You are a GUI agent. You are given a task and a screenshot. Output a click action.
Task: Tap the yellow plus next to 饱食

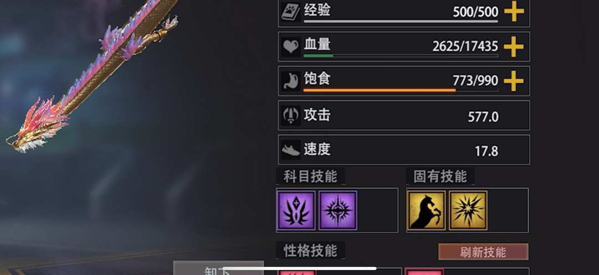pos(514,81)
